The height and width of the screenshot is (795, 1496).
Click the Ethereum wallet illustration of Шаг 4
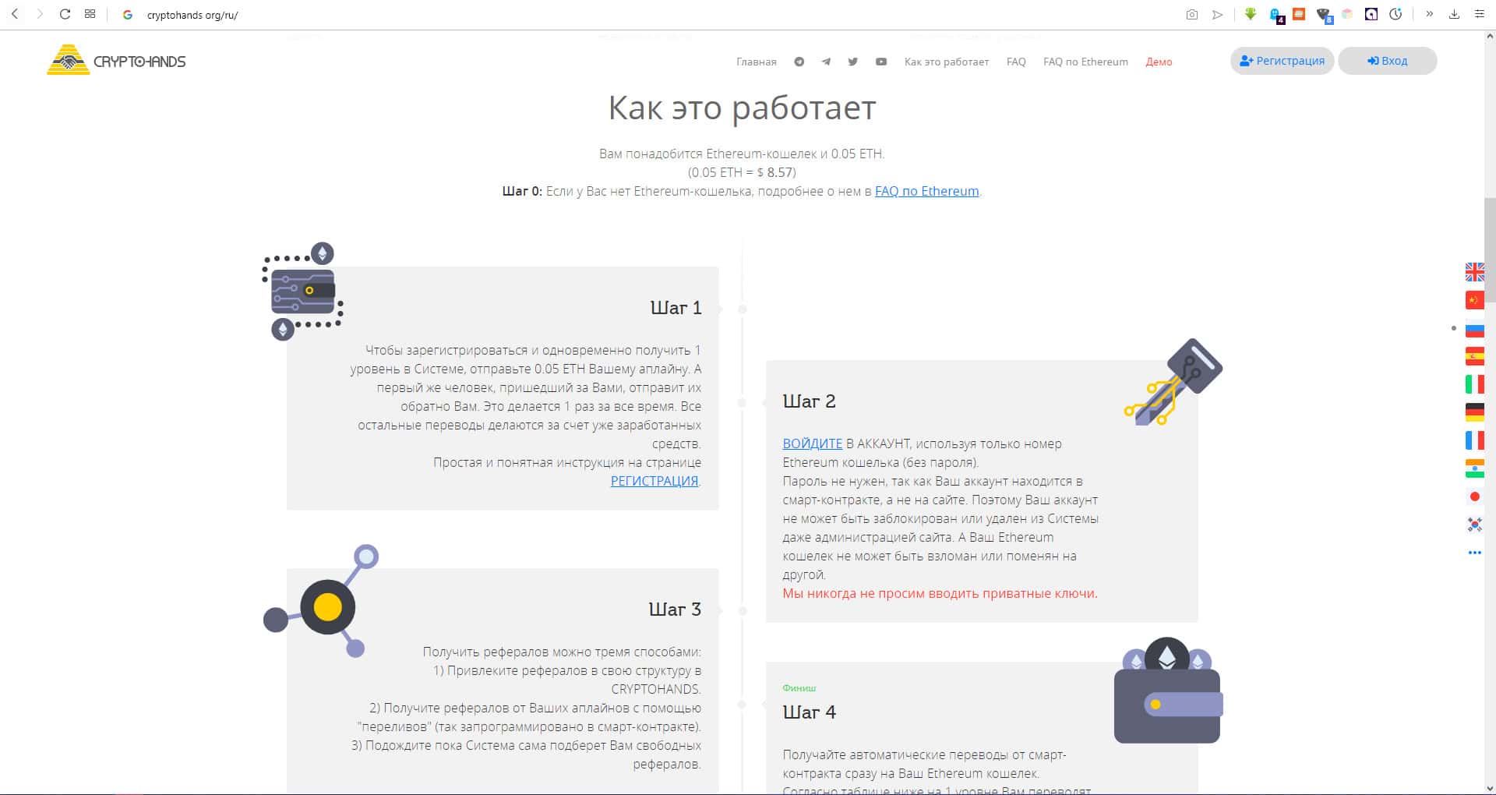[1167, 691]
